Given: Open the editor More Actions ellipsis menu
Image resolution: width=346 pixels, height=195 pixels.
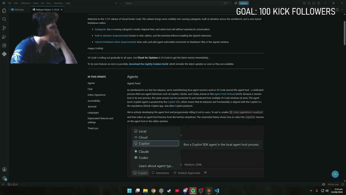Looking at the screenshot, I should tap(342, 9).
